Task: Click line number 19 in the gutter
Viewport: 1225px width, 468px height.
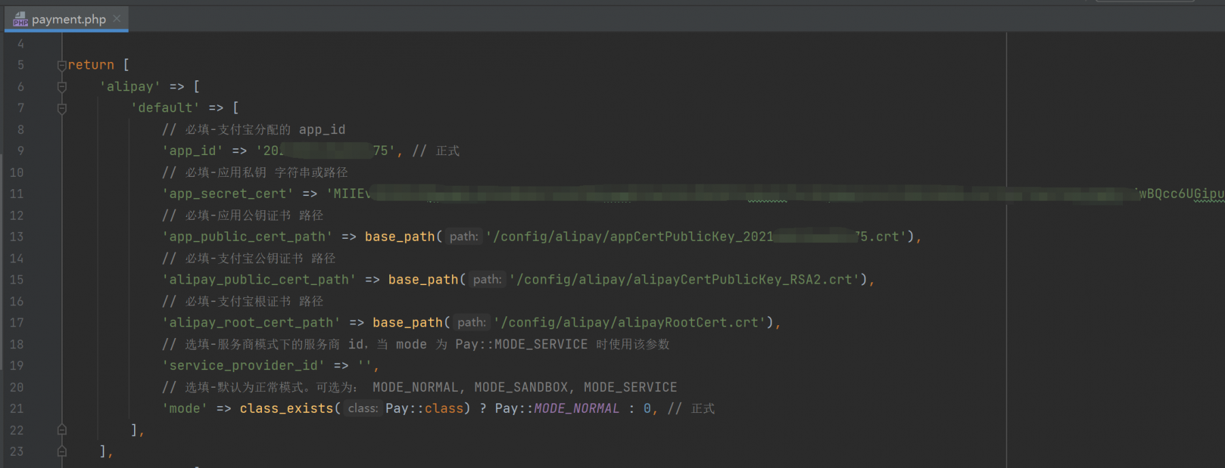Action: pos(16,365)
